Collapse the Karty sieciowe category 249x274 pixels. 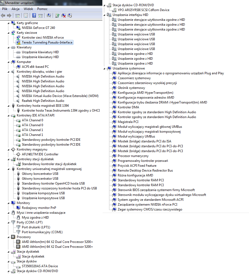click(8, 33)
